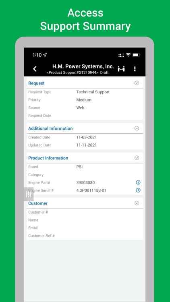Tap the Brand label

pos(33,167)
